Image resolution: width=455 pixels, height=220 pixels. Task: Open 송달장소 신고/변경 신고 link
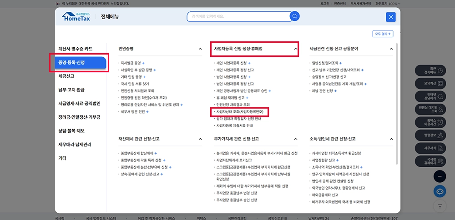click(x=329, y=77)
